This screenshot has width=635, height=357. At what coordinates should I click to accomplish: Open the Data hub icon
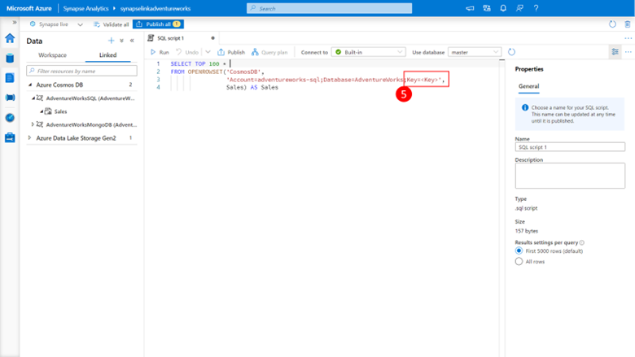click(x=10, y=59)
